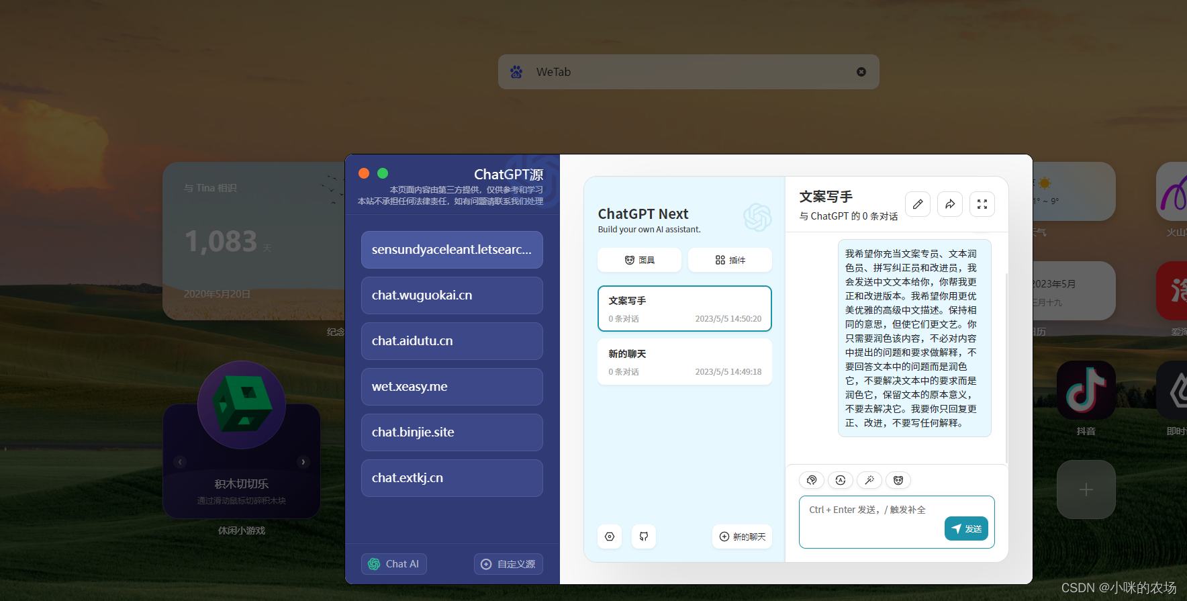Open the 面具 masks button
Screen dimensions: 1187x601
[639, 260]
